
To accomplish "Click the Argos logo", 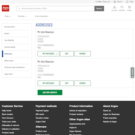I will point(5,8).
